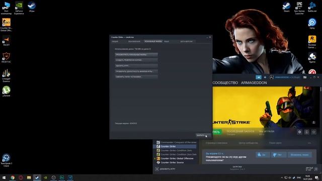This screenshot has height=181, width=322.
Task: Click the thumbs-up Да recommend button
Action: tap(263, 155)
